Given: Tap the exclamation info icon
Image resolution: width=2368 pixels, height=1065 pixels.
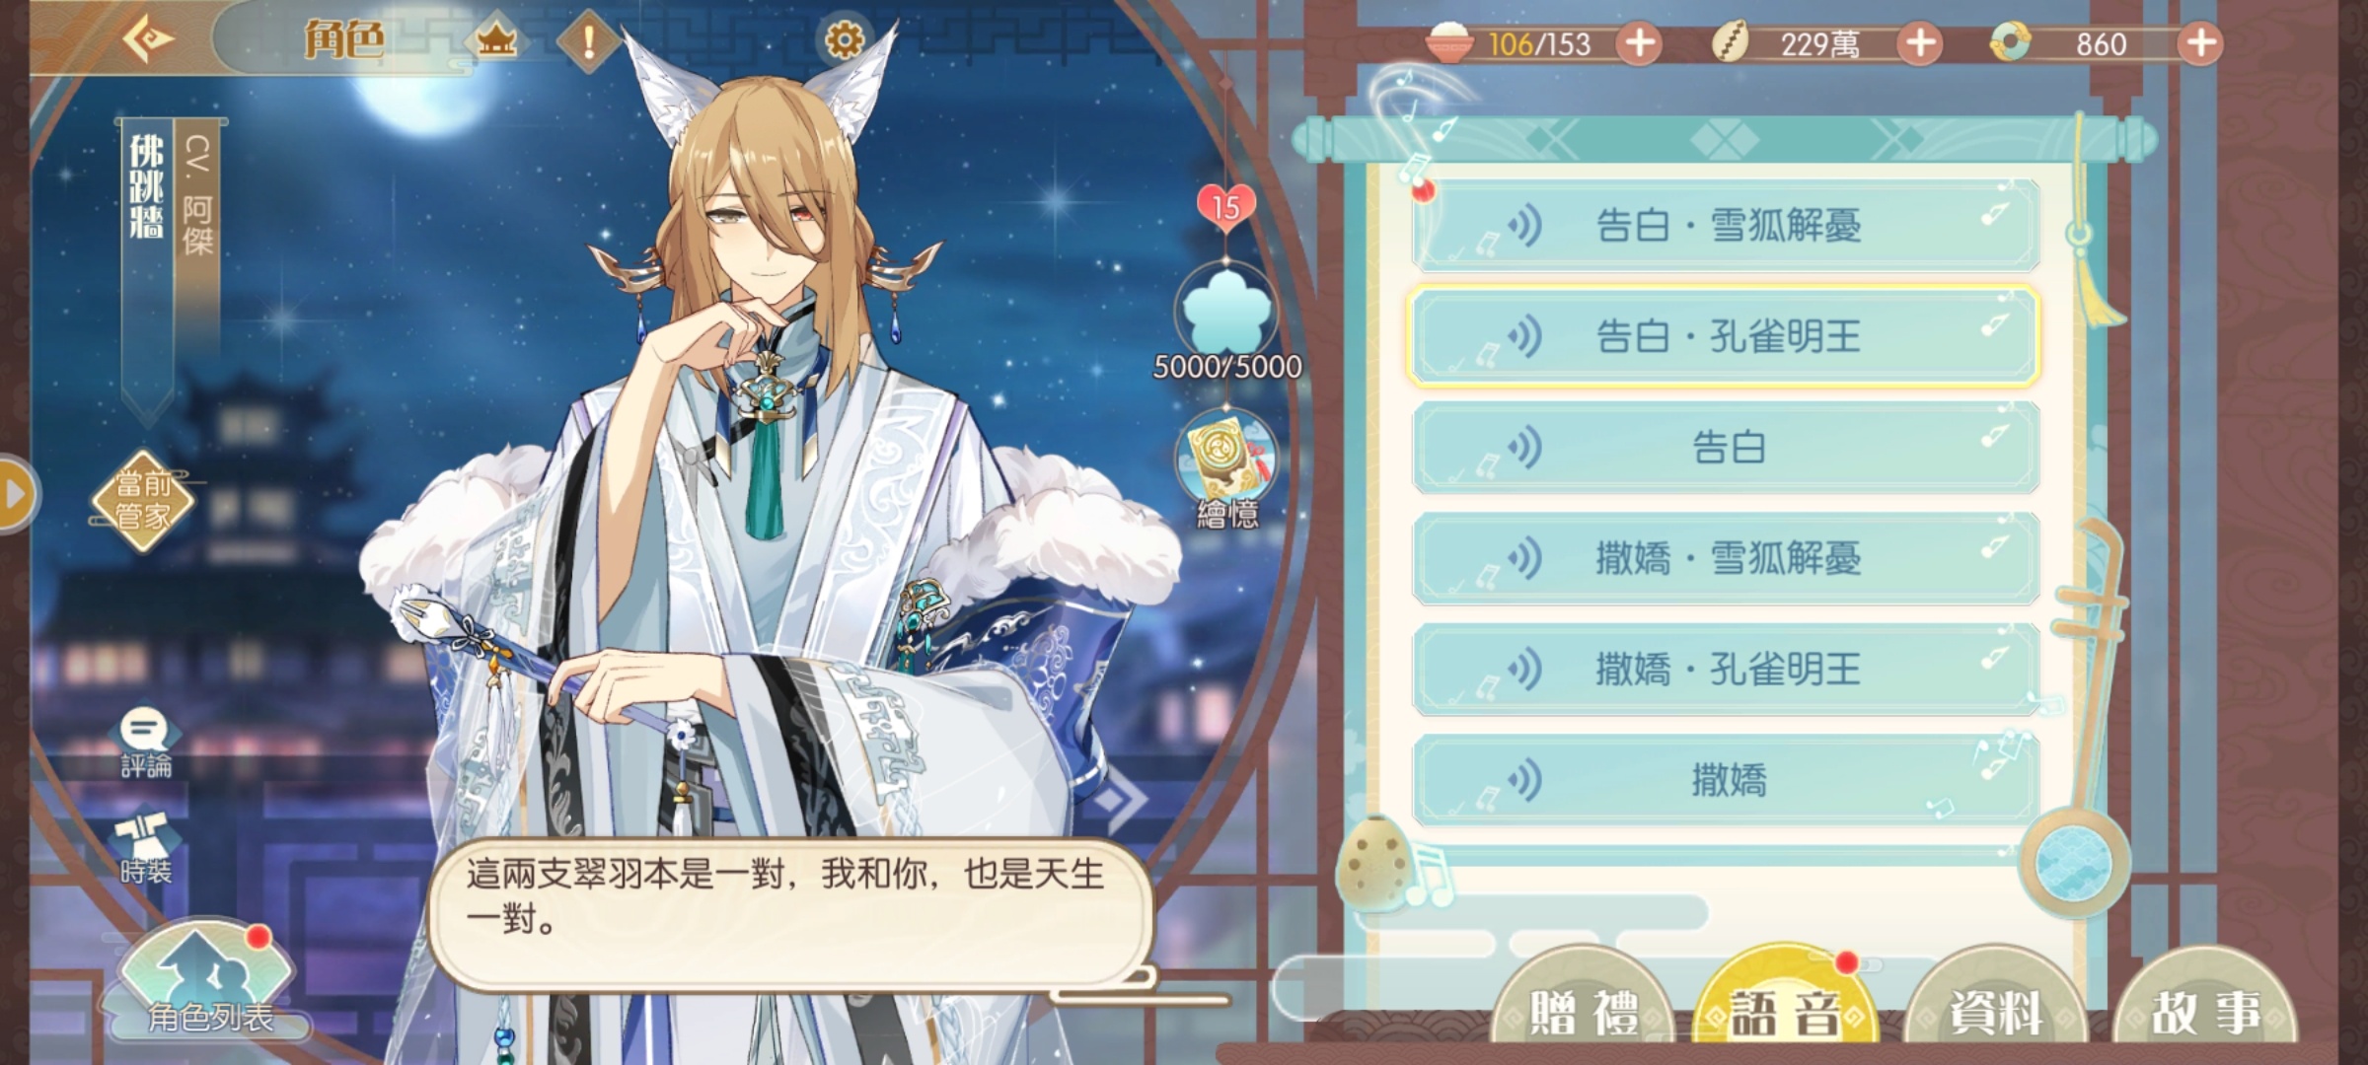Looking at the screenshot, I should pyautogui.click(x=589, y=40).
